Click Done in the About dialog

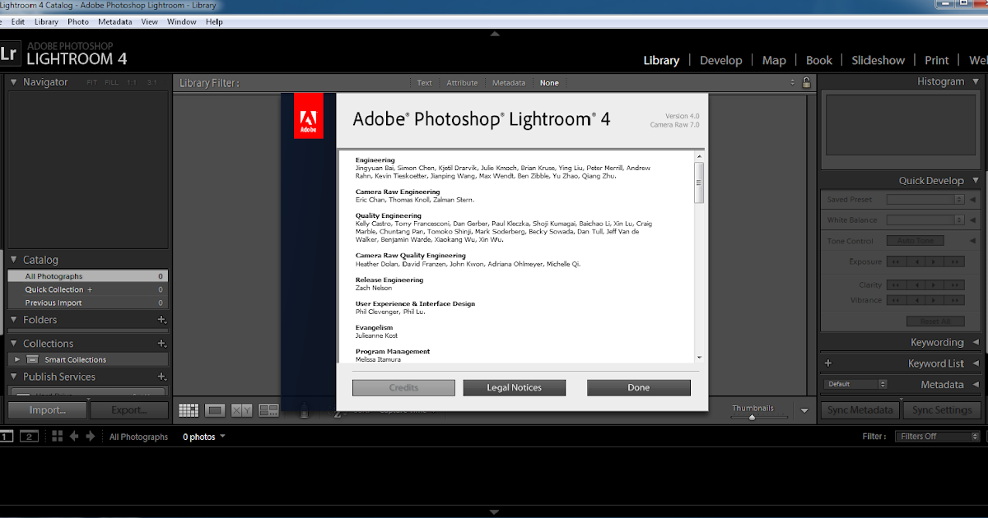tap(639, 388)
